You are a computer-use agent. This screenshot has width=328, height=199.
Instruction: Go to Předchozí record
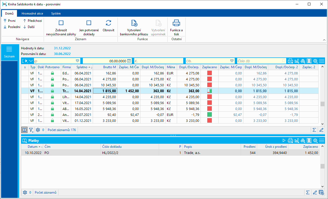32,20
